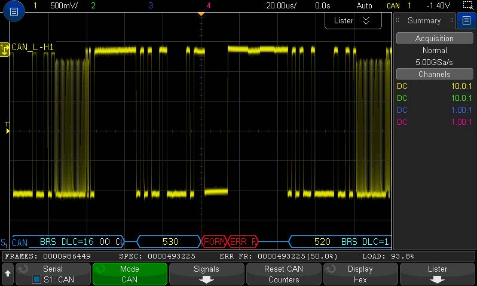Expand the Lister dropdown panel
This screenshot has width=477, height=286.
click(353, 20)
